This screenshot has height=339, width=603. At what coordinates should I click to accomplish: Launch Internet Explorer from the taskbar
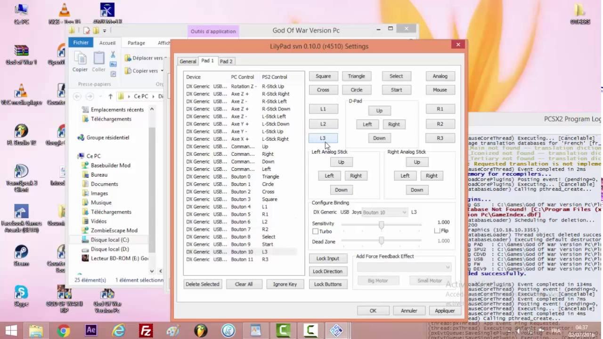click(x=118, y=331)
